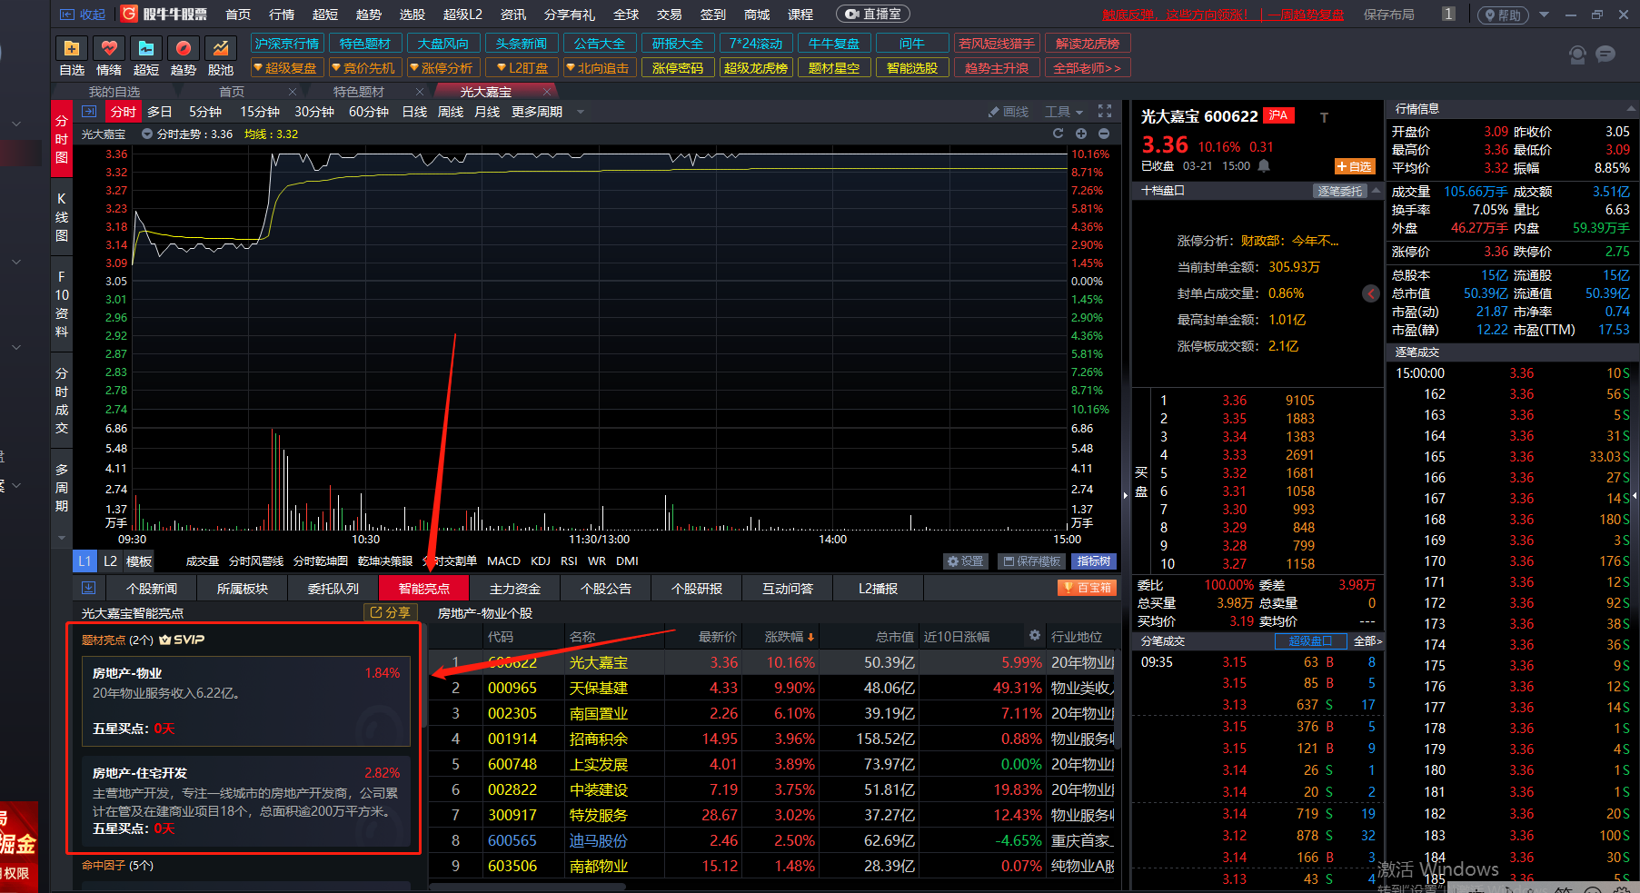1640x893 pixels.
Task: Switch on 成交量 volume indicator
Action: 203,561
